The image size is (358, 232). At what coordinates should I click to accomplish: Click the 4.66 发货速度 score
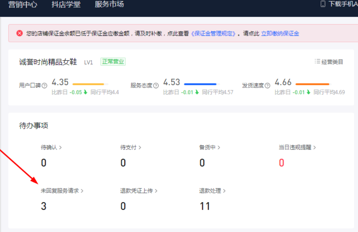283,82
